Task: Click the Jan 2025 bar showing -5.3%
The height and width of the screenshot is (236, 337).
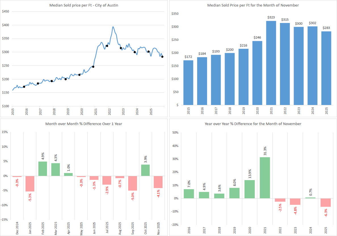Action: click(x=30, y=184)
